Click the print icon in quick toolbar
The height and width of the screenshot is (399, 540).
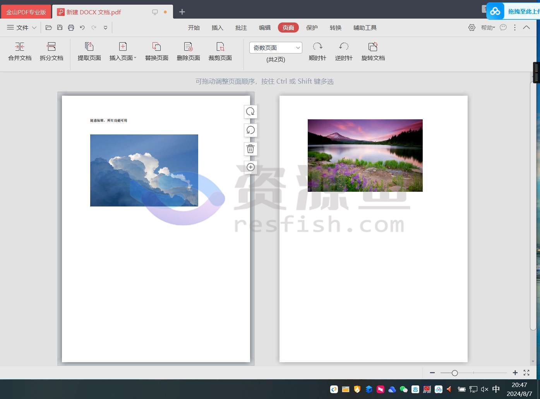(71, 28)
